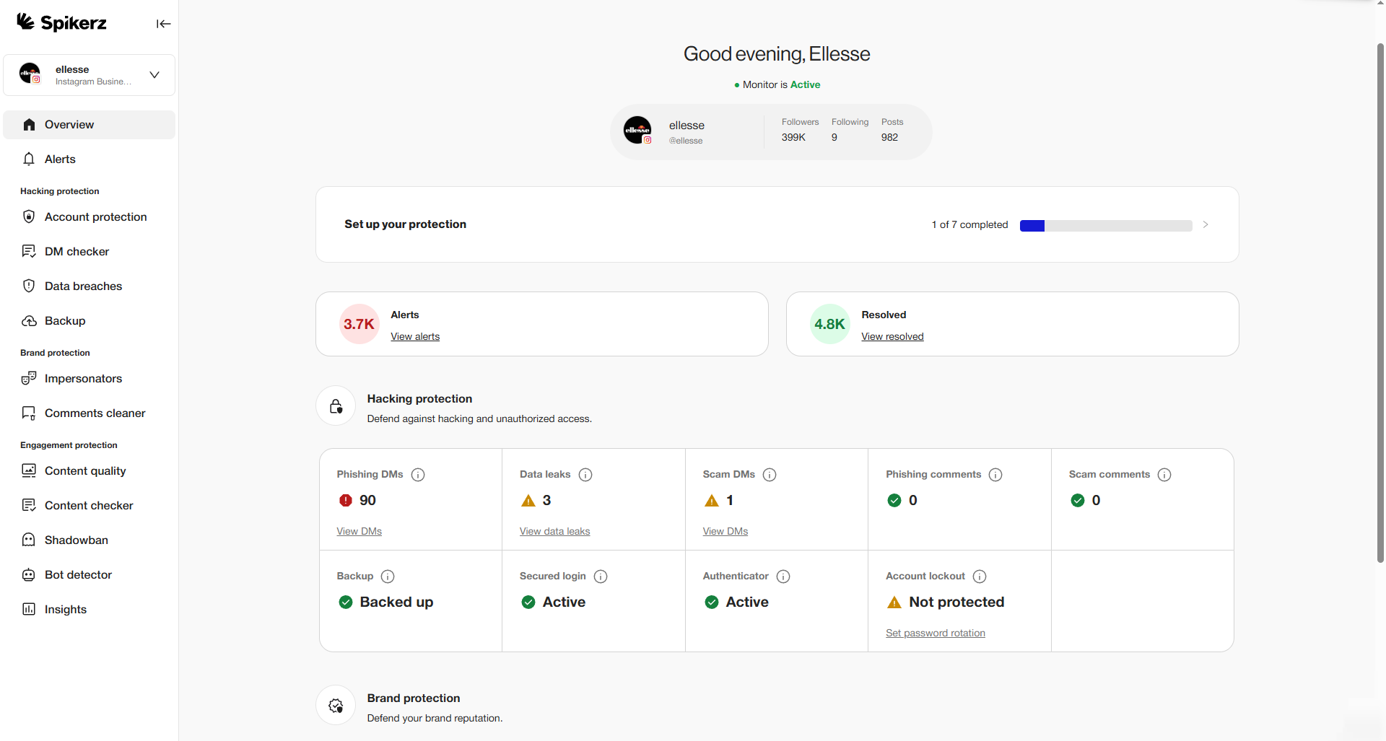1386x741 pixels.
Task: Navigate to Data breaches
Action: [90, 286]
